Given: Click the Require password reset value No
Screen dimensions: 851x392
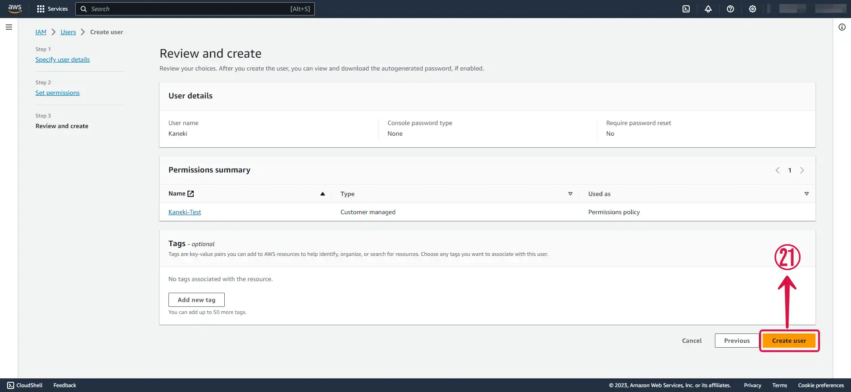Looking at the screenshot, I should point(610,133).
